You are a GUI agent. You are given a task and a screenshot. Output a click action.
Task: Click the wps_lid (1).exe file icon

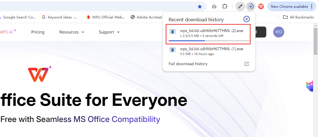173,50
